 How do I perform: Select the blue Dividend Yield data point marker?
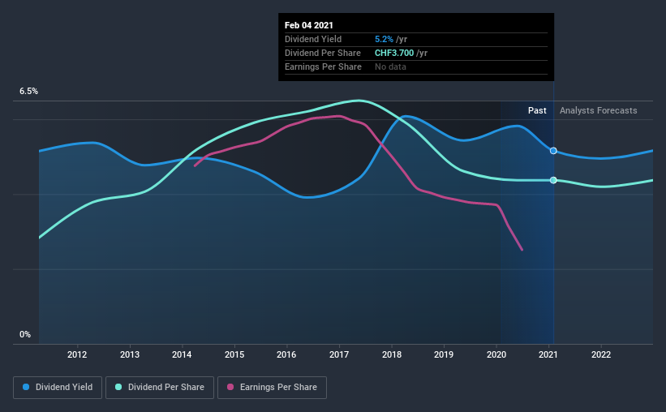553,151
